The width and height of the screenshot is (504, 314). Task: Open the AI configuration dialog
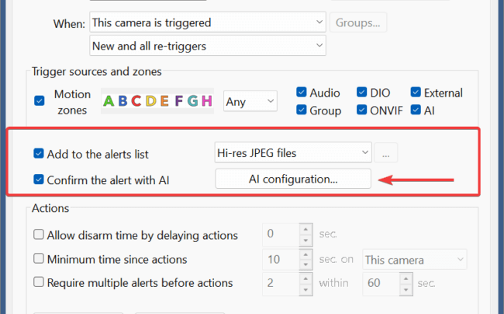pyautogui.click(x=293, y=179)
